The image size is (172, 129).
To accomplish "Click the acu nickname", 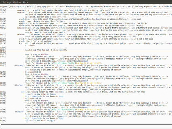I will pos(23,92).
